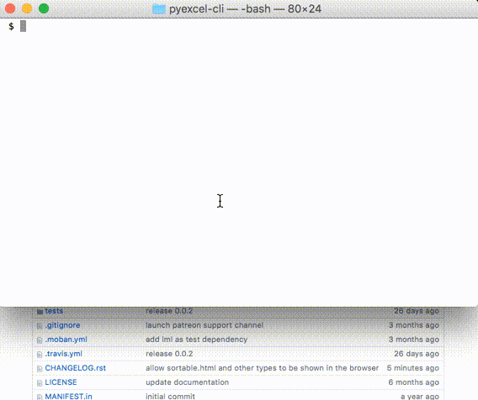Viewport: 478px width, 400px height.
Task: Open the tests folder link
Action: [54, 311]
